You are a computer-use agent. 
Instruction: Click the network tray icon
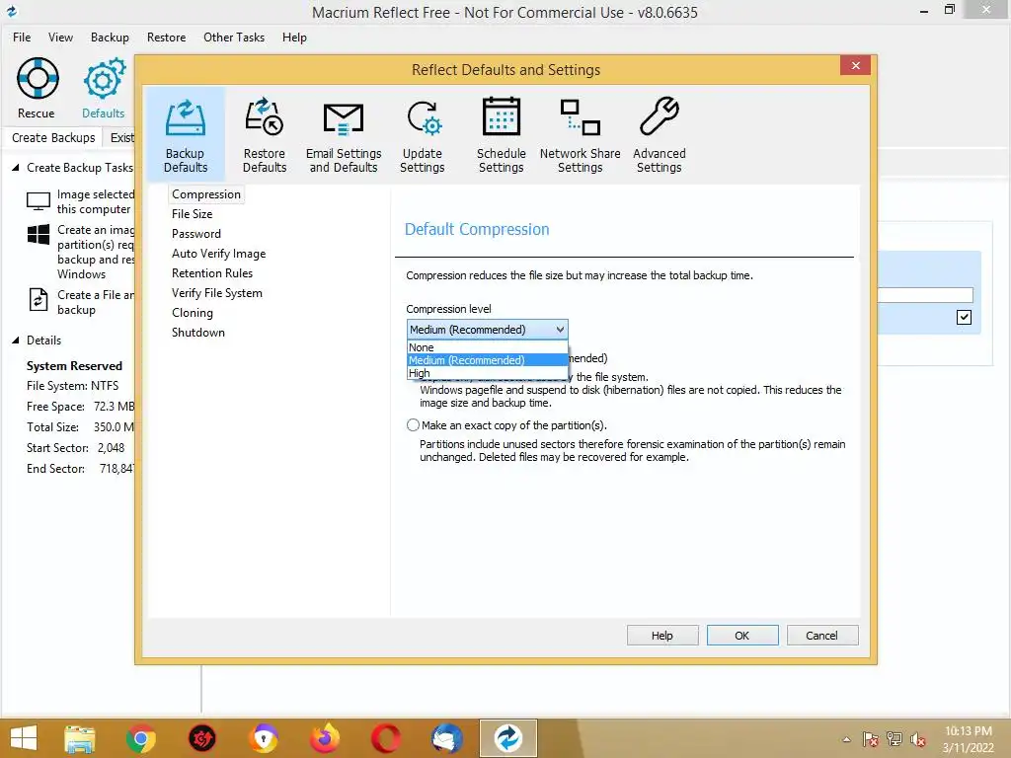[894, 739]
